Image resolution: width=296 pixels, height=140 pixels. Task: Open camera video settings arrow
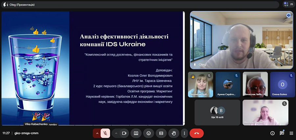pyautogui.click(x=116, y=133)
